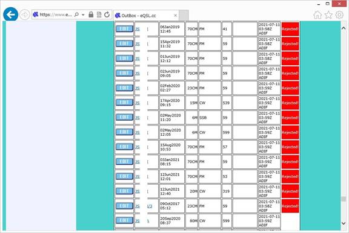Open callsign link in 09Oct2017 row

point(144,206)
